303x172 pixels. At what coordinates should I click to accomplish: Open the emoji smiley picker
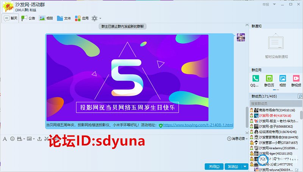pos(12,139)
